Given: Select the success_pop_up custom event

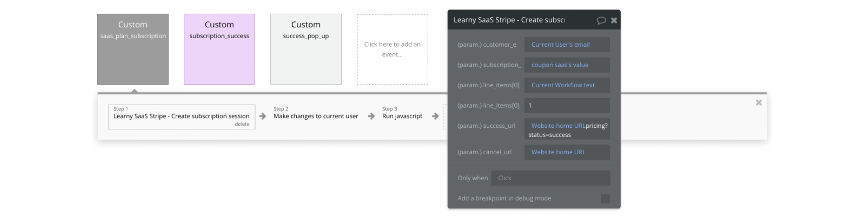Looking at the screenshot, I should click(x=306, y=50).
